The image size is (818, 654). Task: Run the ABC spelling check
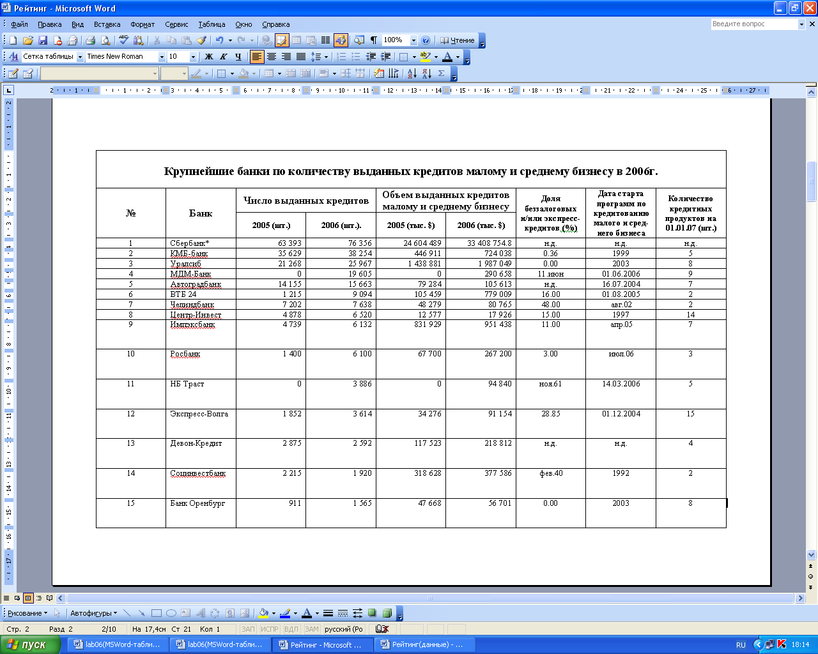(x=124, y=40)
